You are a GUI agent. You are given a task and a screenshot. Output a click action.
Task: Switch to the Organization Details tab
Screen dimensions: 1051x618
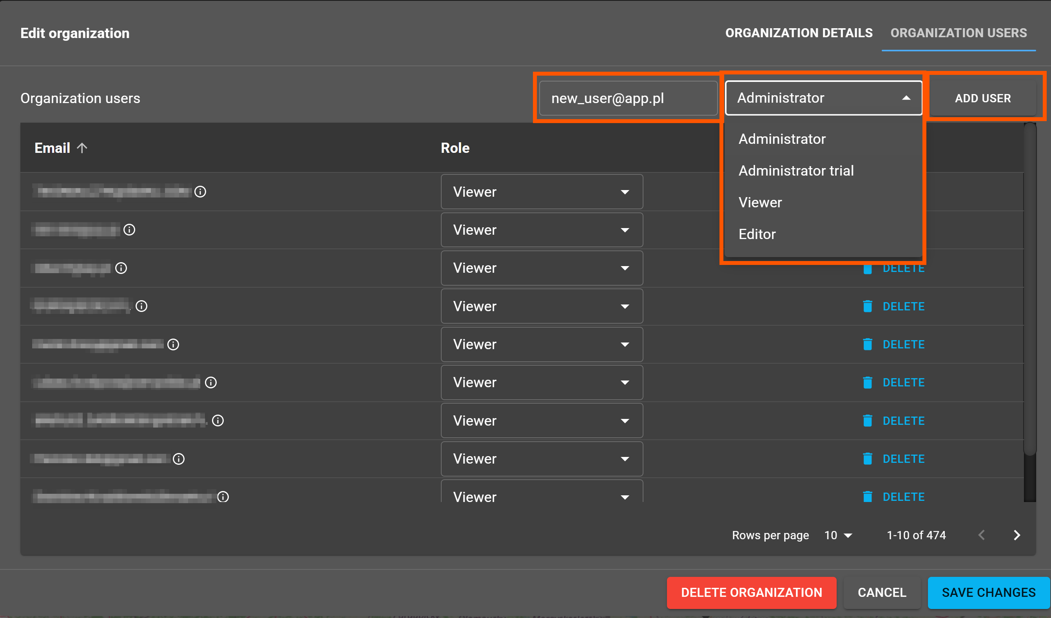[799, 33]
